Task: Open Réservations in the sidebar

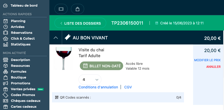Action: pyautogui.click(x=21, y=33)
